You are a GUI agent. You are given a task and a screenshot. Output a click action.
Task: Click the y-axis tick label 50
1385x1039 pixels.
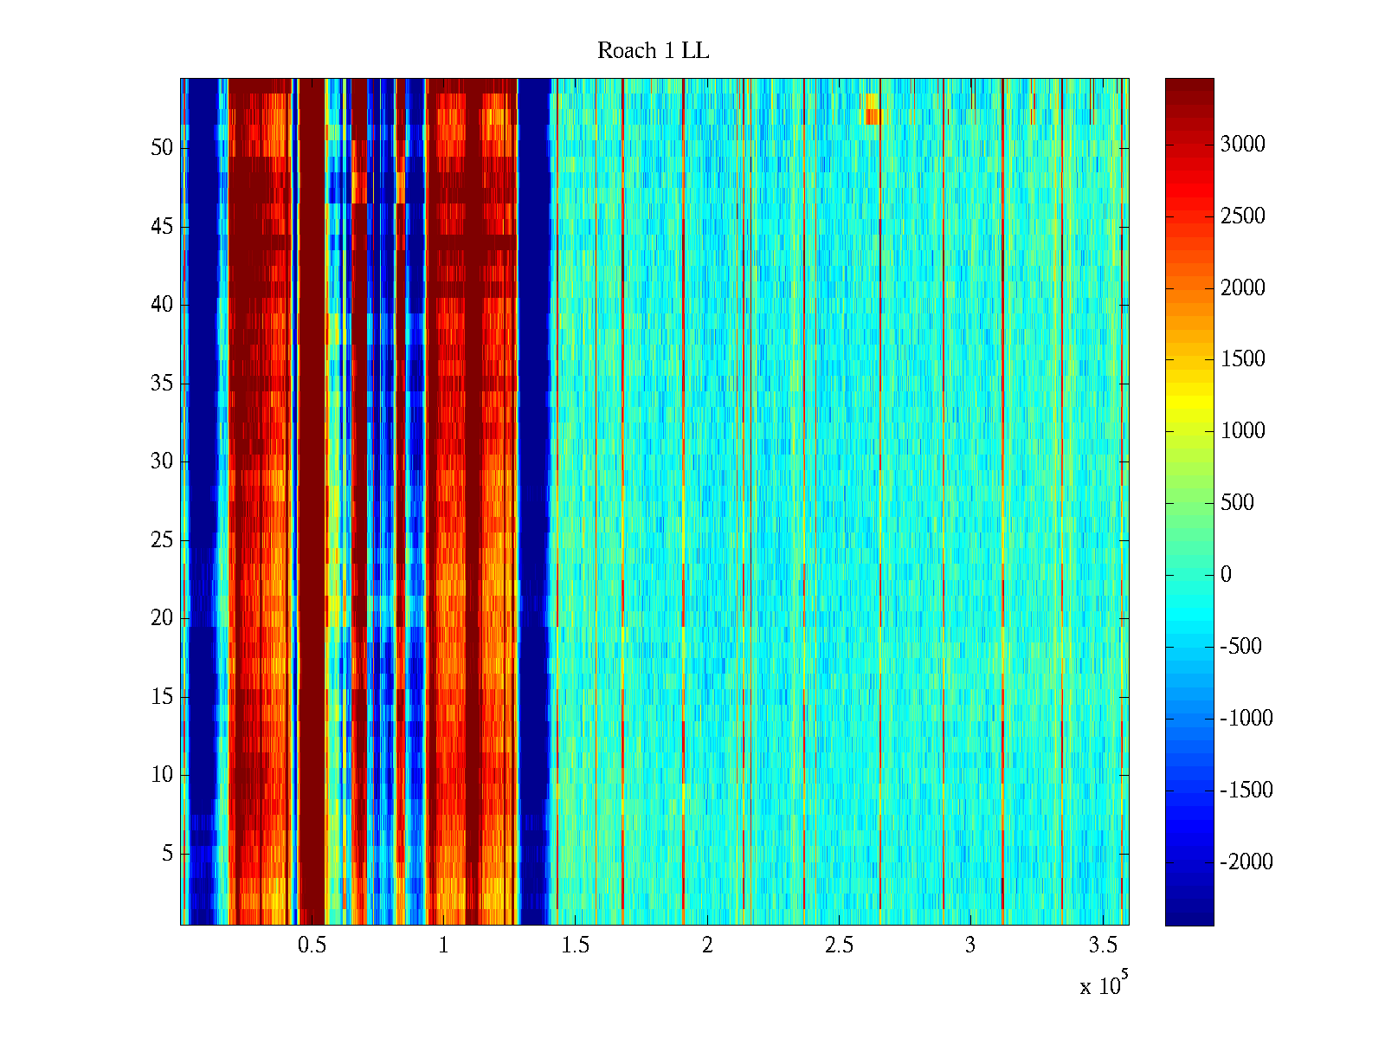click(162, 148)
